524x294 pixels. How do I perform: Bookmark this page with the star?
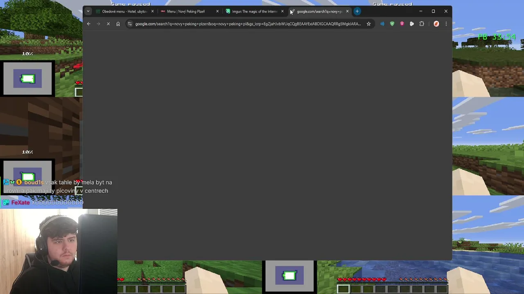(368, 24)
